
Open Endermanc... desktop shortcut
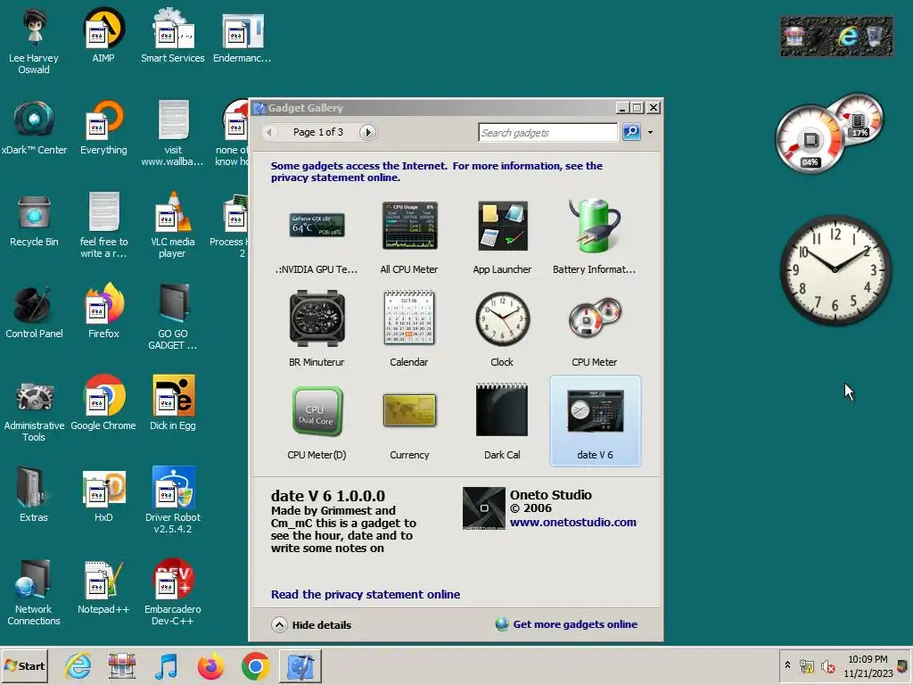[x=243, y=35]
